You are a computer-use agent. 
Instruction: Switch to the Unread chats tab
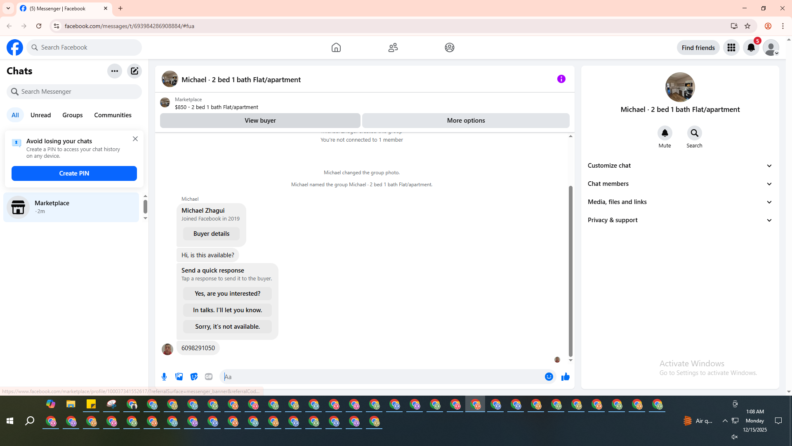click(x=40, y=115)
